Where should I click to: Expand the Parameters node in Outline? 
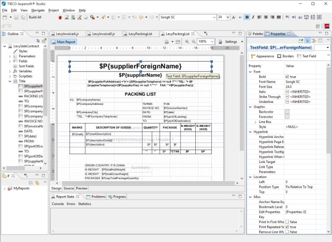coord(10,56)
